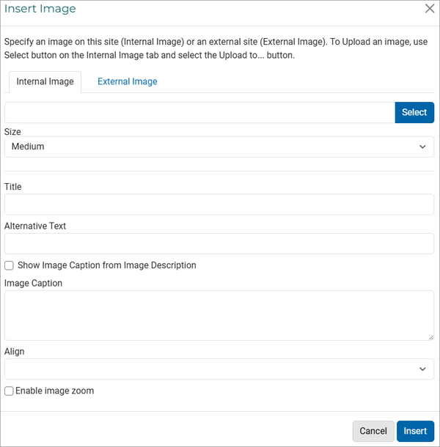Screen dimensions: 440x447
Task: Click the Alternative Text label
Action: pyautogui.click(x=35, y=226)
